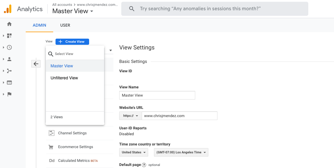Expand the Realtime sidebar section arrow
The width and height of the screenshot is (334, 168).
4,47
